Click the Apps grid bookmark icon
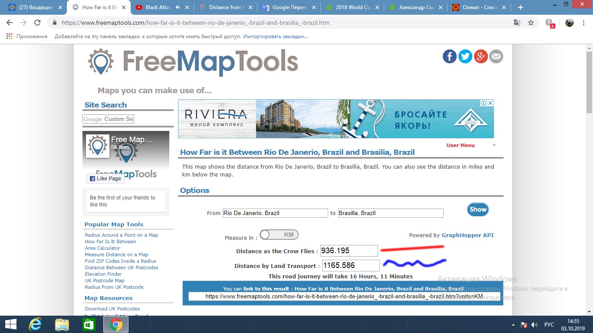This screenshot has height=333, width=593. 9,36
